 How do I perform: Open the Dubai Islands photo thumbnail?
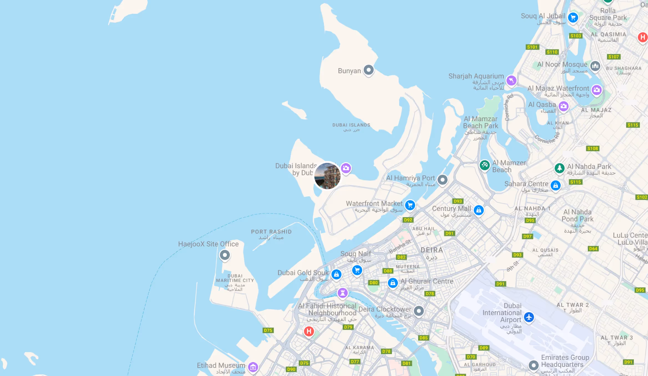click(x=327, y=176)
